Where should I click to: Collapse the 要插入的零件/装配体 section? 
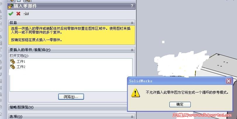(x=132, y=50)
